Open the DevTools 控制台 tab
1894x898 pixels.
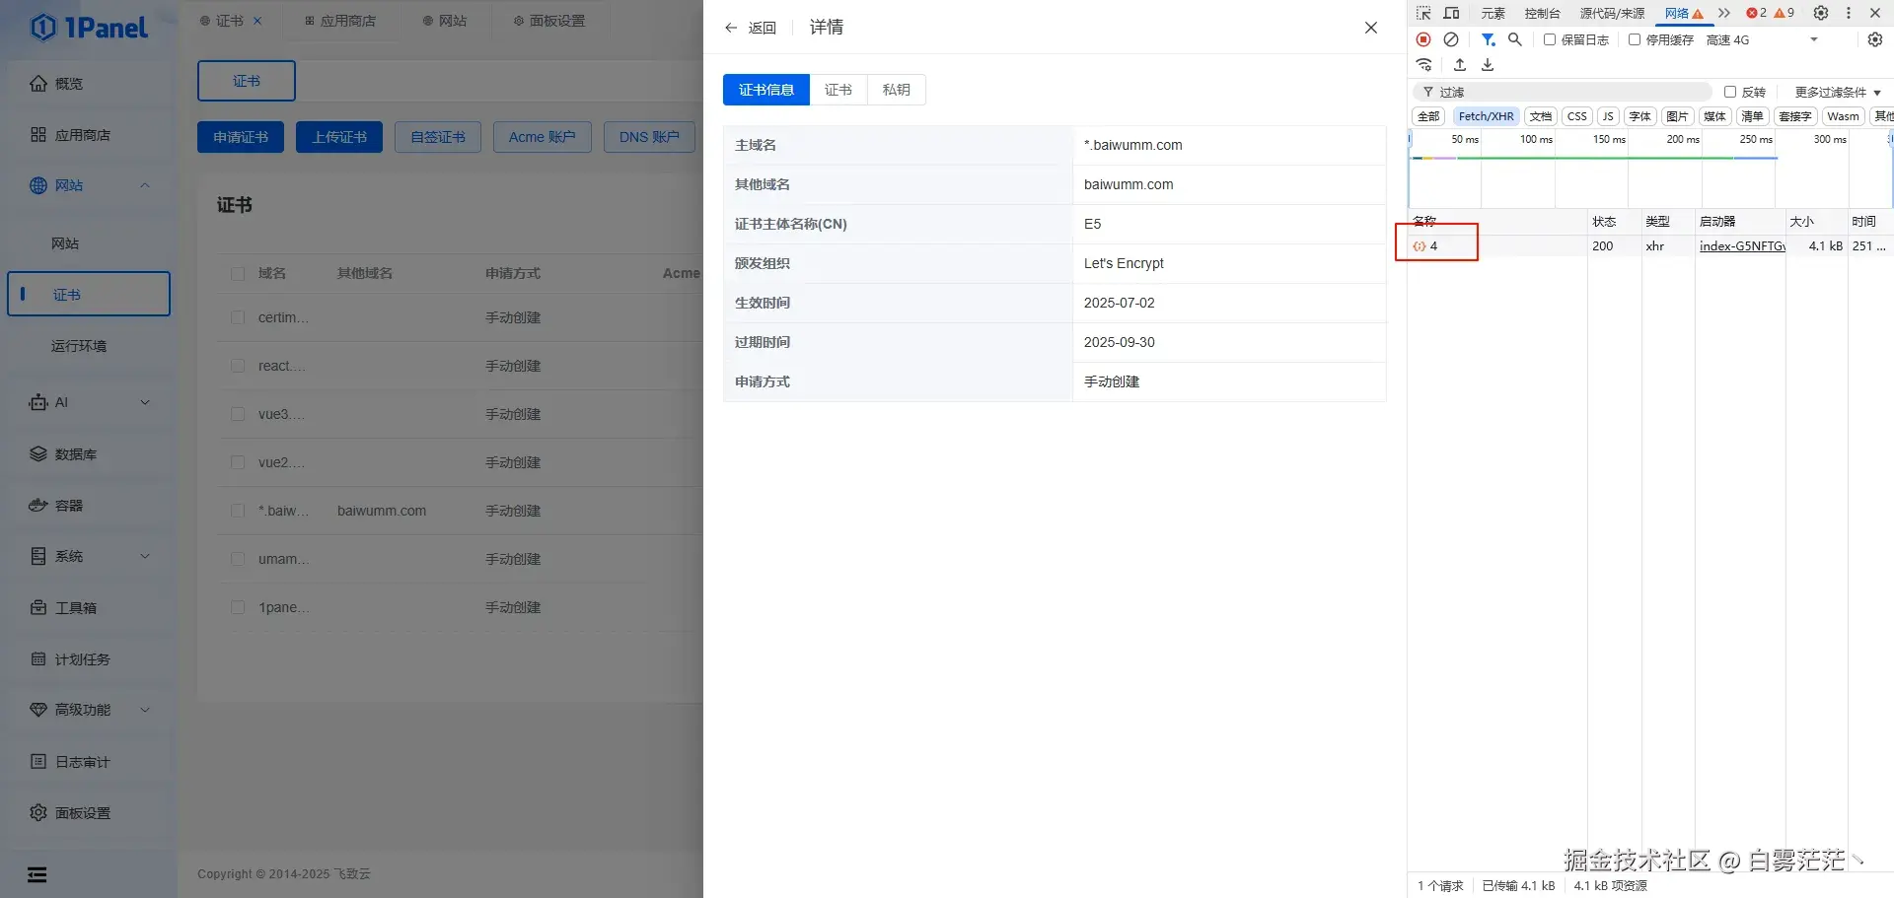pos(1542,13)
